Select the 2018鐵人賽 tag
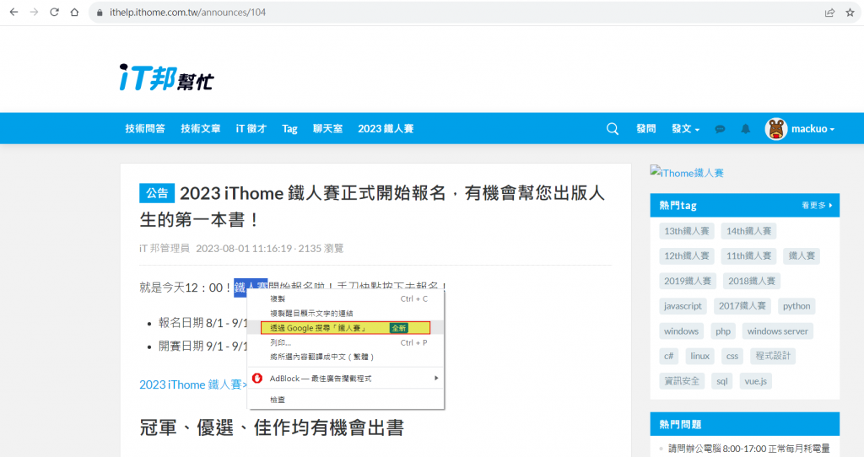Viewport: 864px width, 457px height. tap(752, 282)
